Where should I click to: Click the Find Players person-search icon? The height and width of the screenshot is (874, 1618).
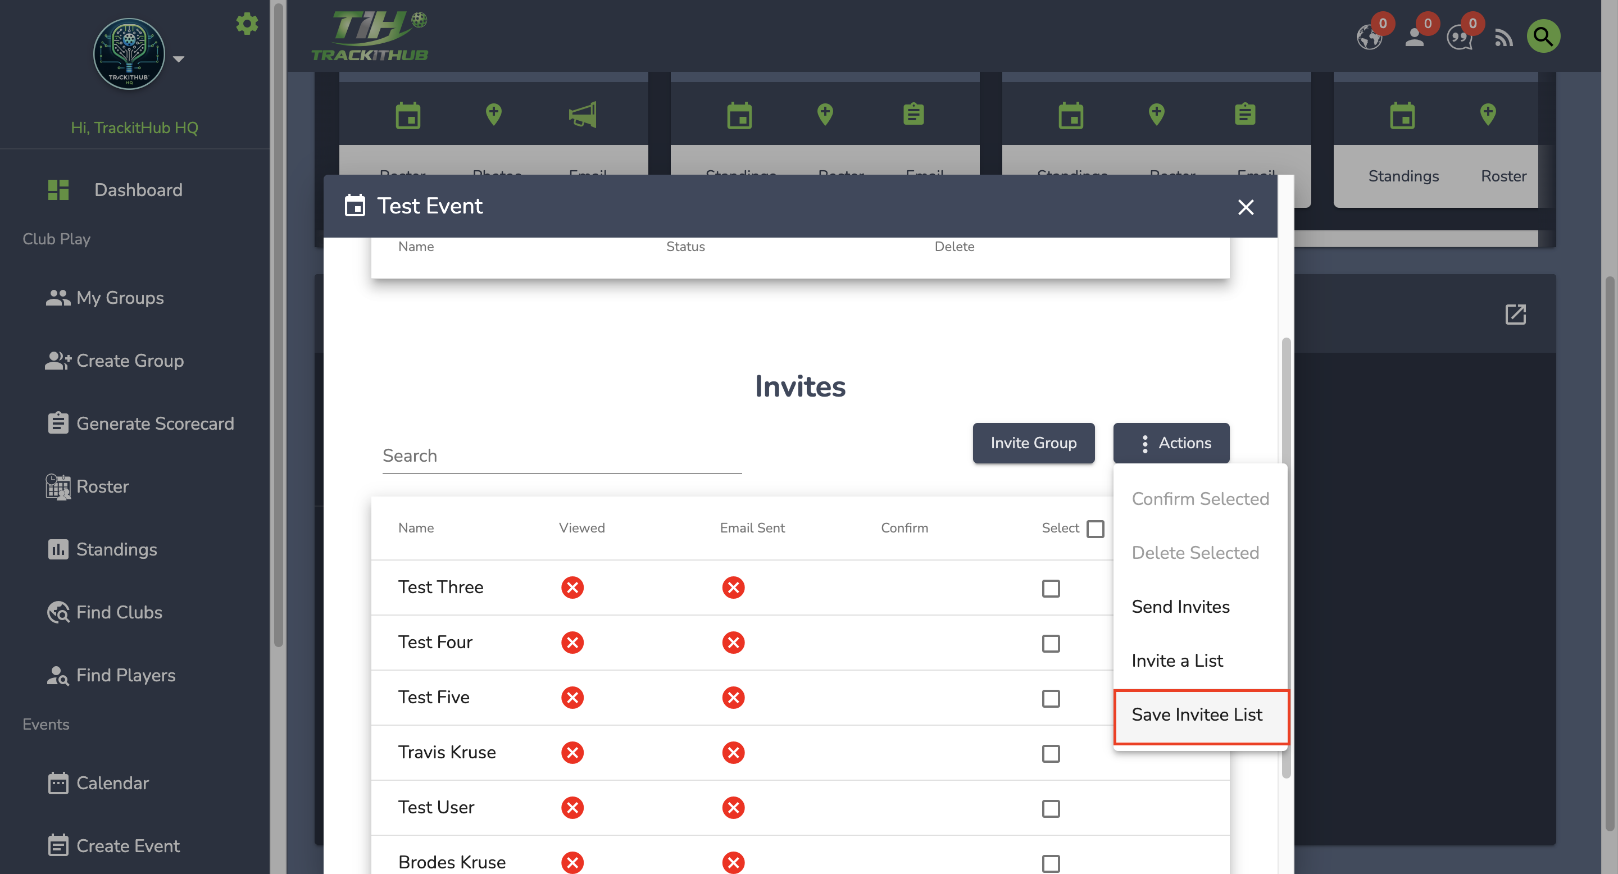[x=58, y=676]
